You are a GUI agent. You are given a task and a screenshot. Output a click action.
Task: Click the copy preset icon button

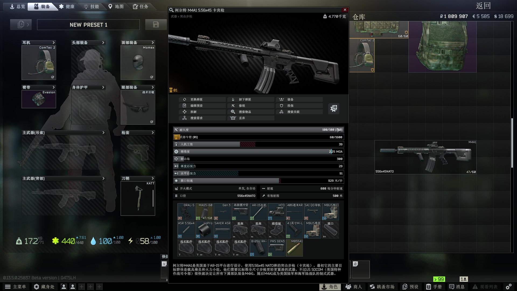21,25
